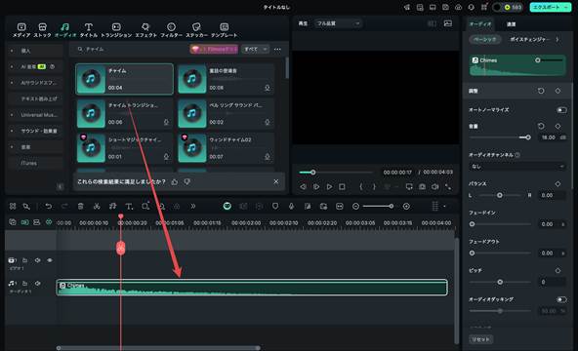Expand the AI音楽 sidebar category
Viewport: 578px width, 351px height.
pos(12,66)
